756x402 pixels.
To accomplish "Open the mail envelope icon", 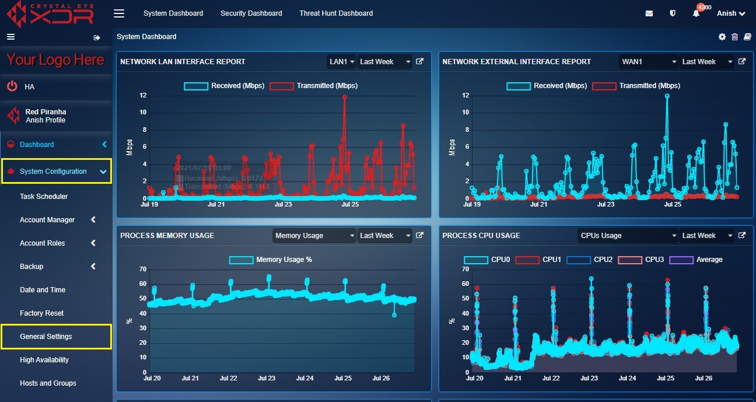I will [649, 13].
